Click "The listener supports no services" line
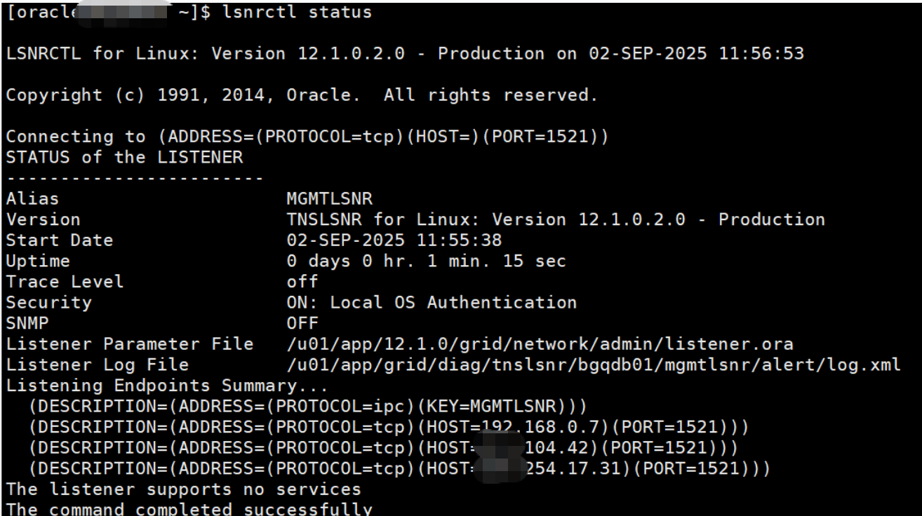The image size is (922, 516). [x=183, y=489]
